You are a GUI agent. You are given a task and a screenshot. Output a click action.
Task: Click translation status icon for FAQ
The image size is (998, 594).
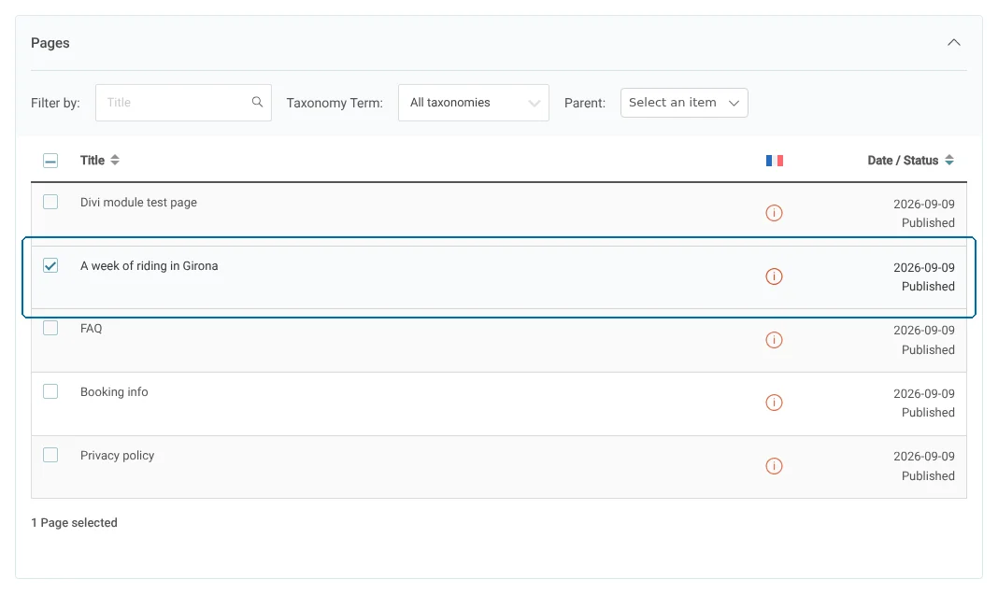coord(774,340)
